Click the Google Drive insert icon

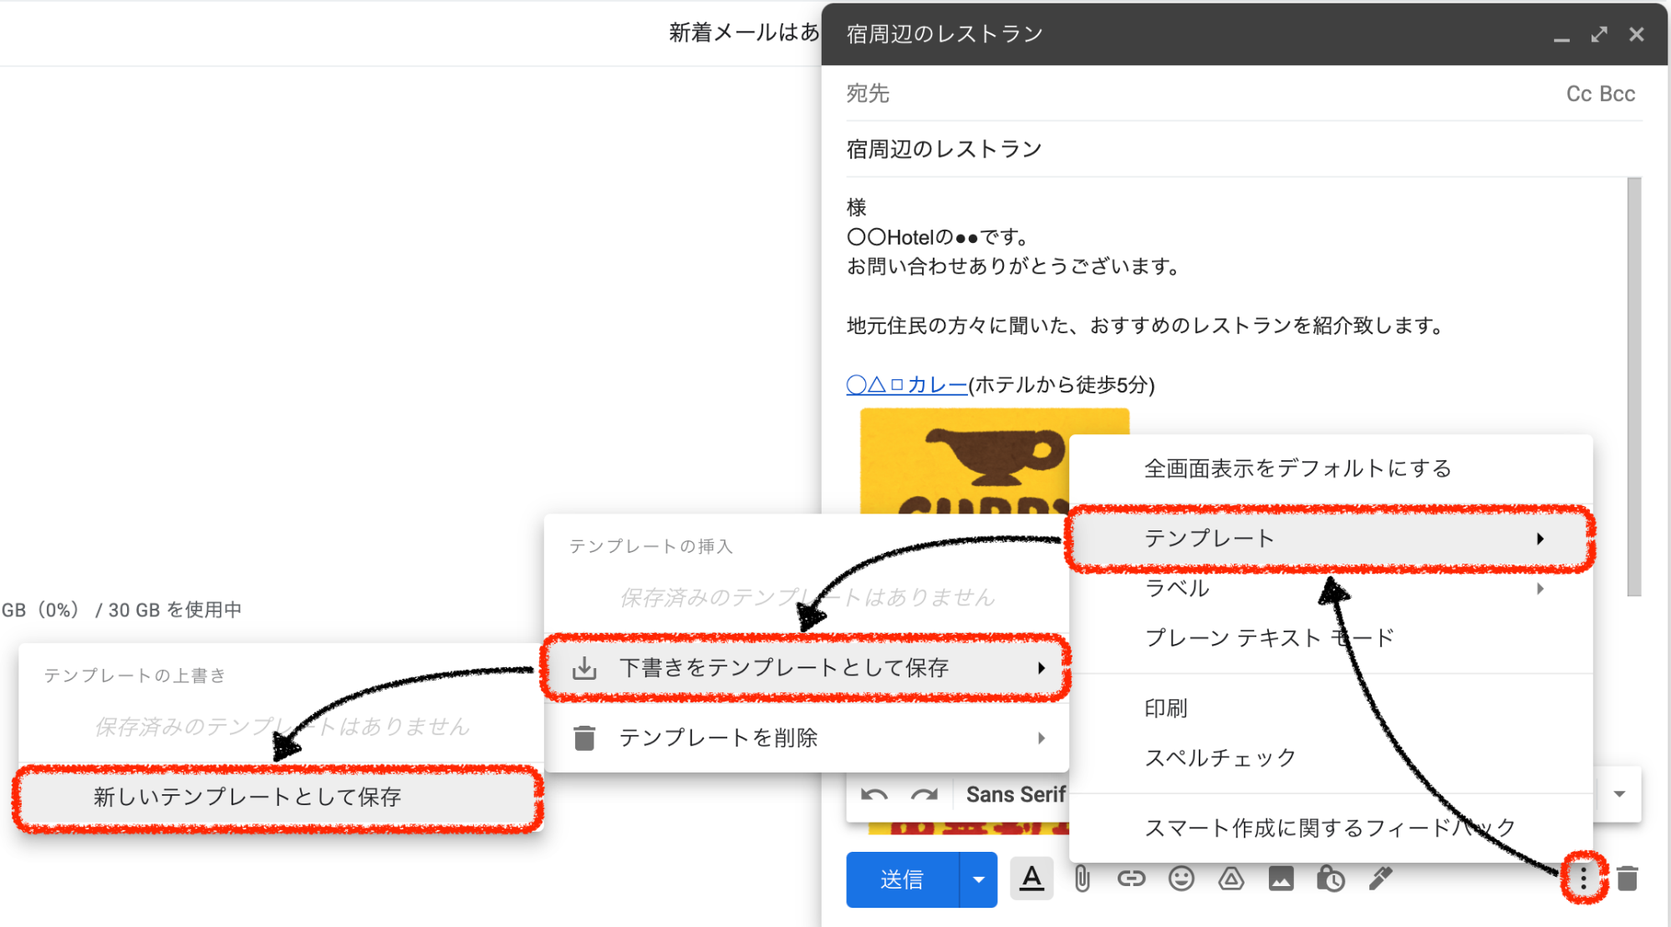pos(1230,879)
